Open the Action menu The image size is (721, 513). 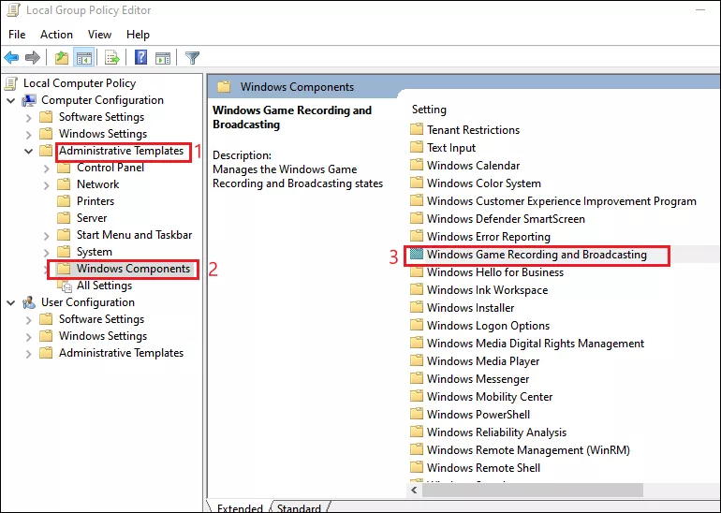click(56, 35)
